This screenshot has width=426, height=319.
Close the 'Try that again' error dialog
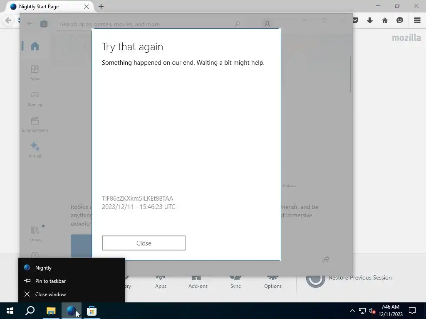click(144, 243)
